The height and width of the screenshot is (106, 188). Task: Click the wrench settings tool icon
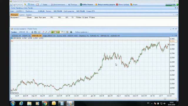tap(49, 32)
